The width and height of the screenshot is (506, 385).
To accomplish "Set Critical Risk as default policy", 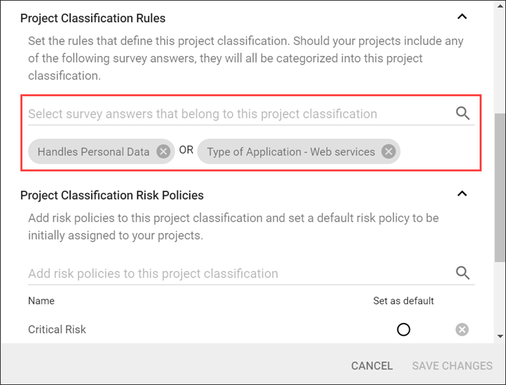I will click(x=404, y=329).
